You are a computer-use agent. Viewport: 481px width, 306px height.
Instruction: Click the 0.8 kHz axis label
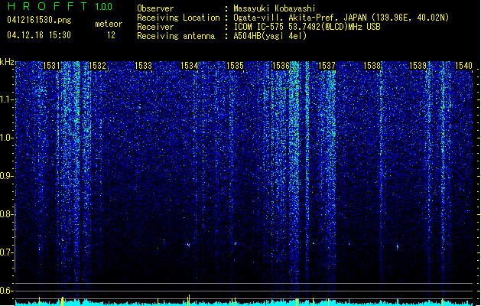(x=7, y=214)
